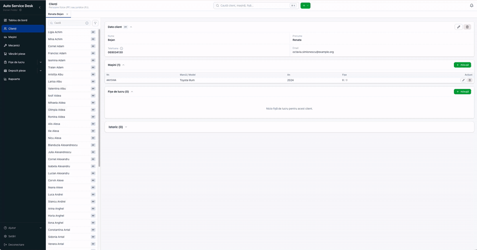Edit client data with the pencil icon
477x250 pixels.
(x=459, y=27)
